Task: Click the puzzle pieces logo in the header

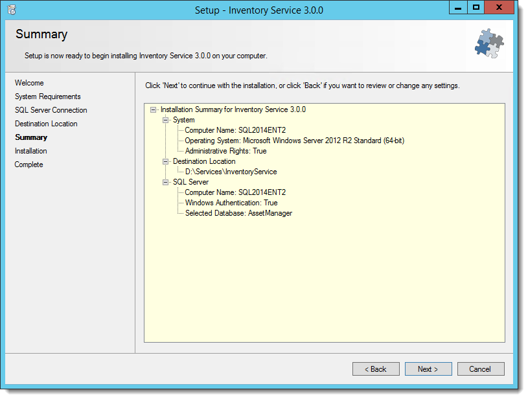Action: [x=489, y=43]
